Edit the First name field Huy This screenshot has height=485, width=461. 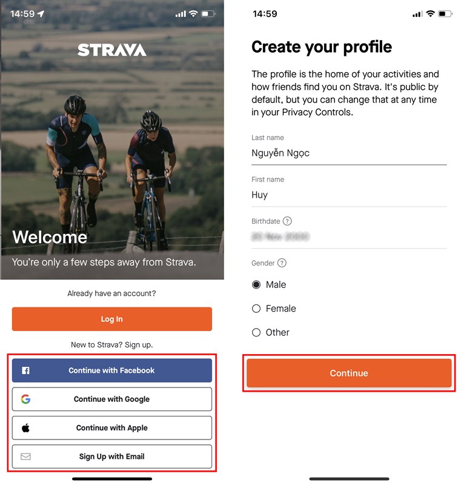click(x=348, y=195)
